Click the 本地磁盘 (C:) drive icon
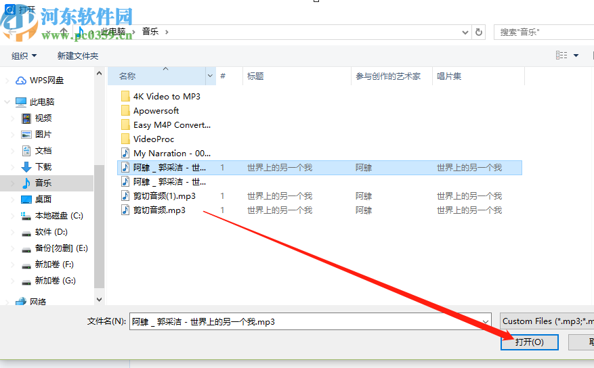Screen dimensions: 594x368 (26, 216)
